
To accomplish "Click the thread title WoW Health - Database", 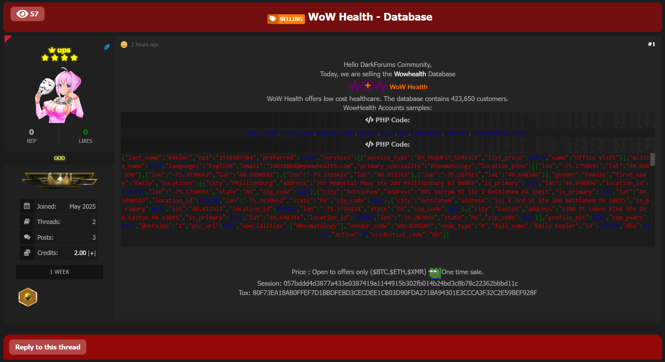I will pos(370,17).
